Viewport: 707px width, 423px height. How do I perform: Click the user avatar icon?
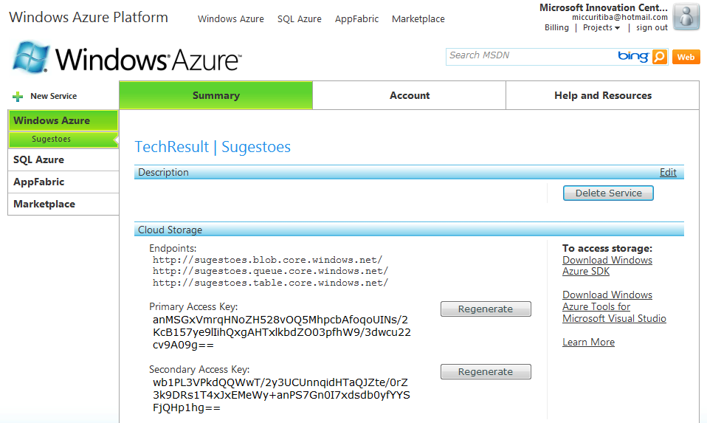(x=686, y=17)
